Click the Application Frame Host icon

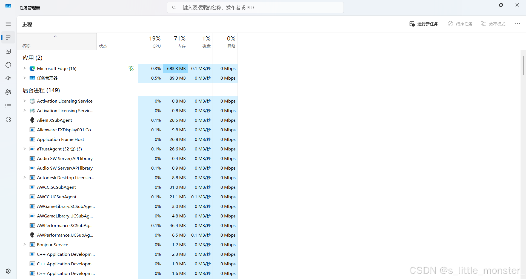coord(32,139)
